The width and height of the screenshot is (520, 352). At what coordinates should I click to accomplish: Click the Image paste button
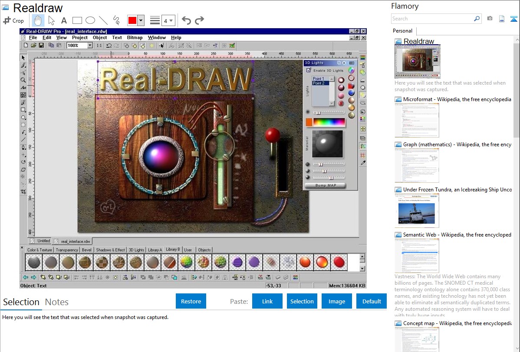pos(337,301)
